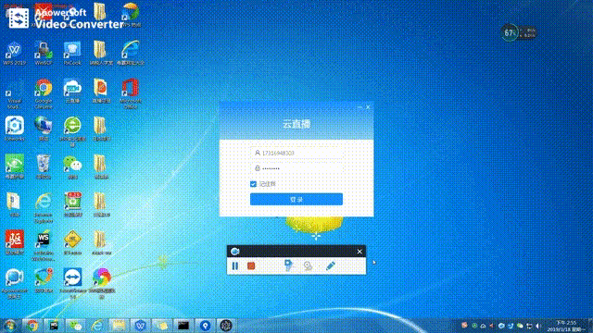Screen dimensions: 593x333
Task: Minimize the 云直播 login window
Action: coord(360,107)
